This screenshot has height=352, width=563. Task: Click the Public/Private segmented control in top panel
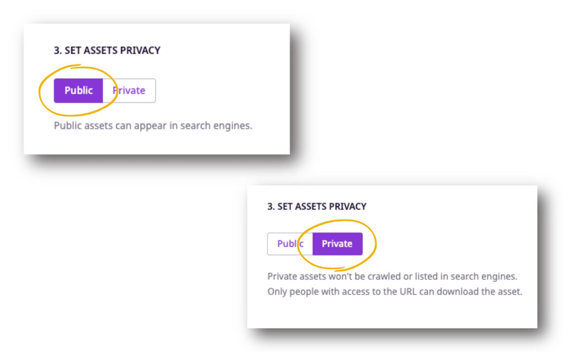(105, 90)
